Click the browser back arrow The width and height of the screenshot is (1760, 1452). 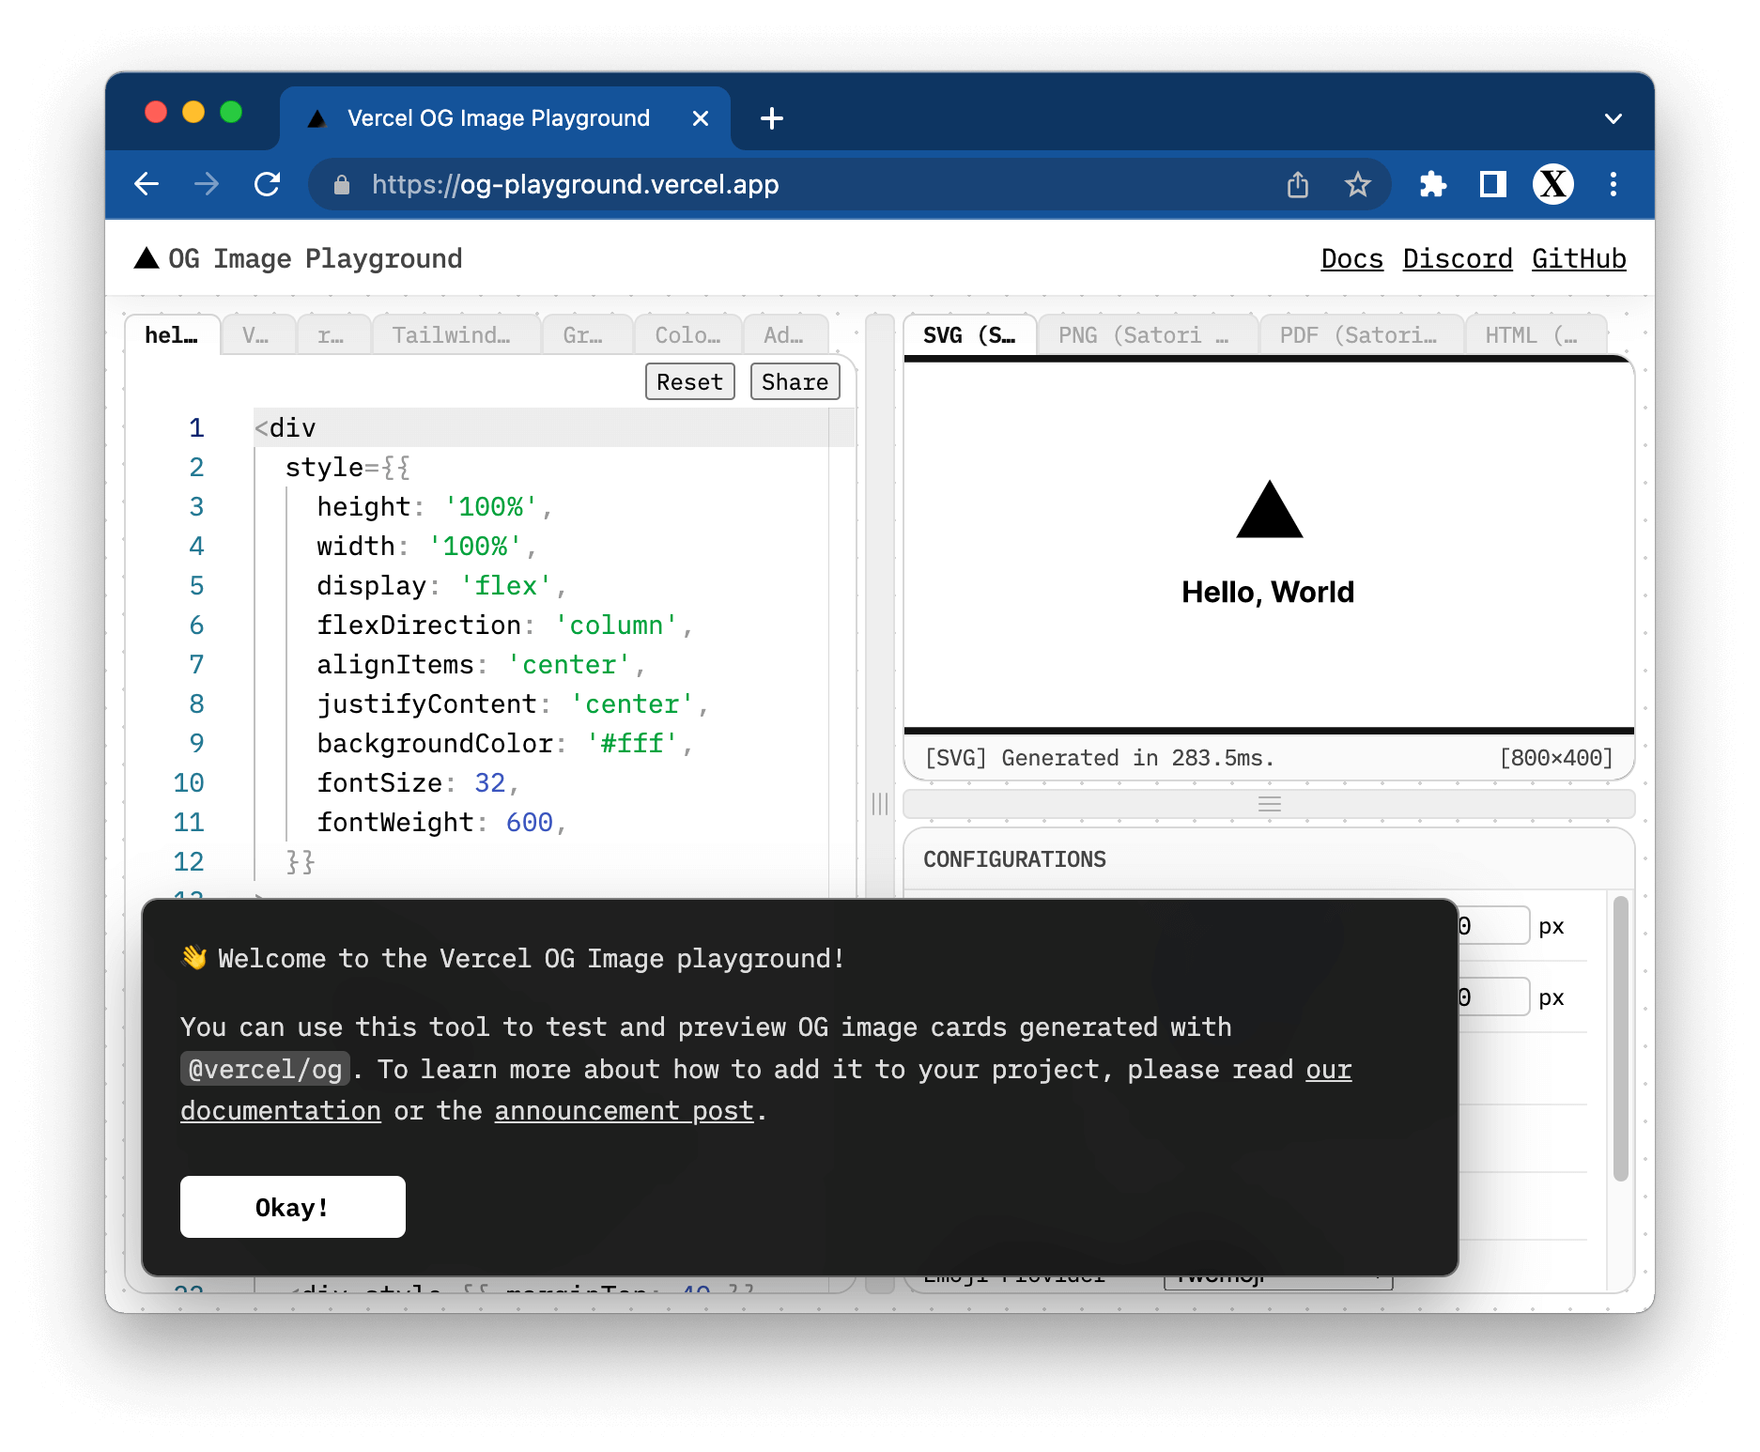coord(147,184)
